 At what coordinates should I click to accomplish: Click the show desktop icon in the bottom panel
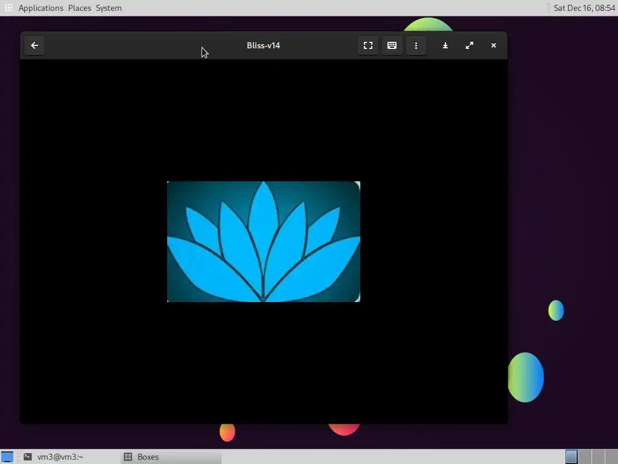coord(7,457)
